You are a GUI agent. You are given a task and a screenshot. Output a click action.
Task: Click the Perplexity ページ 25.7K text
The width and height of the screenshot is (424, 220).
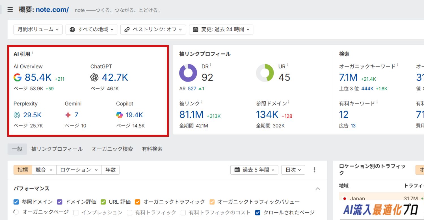coord(28,126)
